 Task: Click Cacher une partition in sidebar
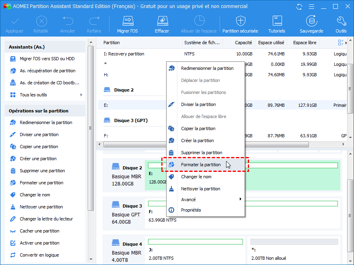(x=39, y=231)
